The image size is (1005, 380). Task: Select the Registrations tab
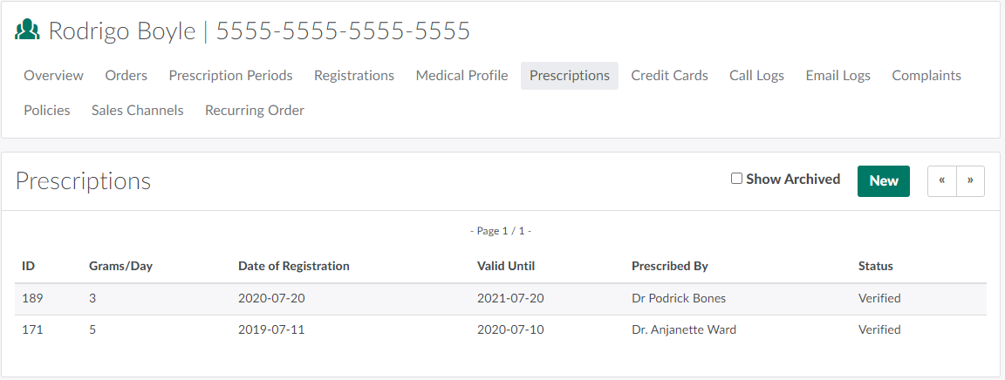point(354,76)
